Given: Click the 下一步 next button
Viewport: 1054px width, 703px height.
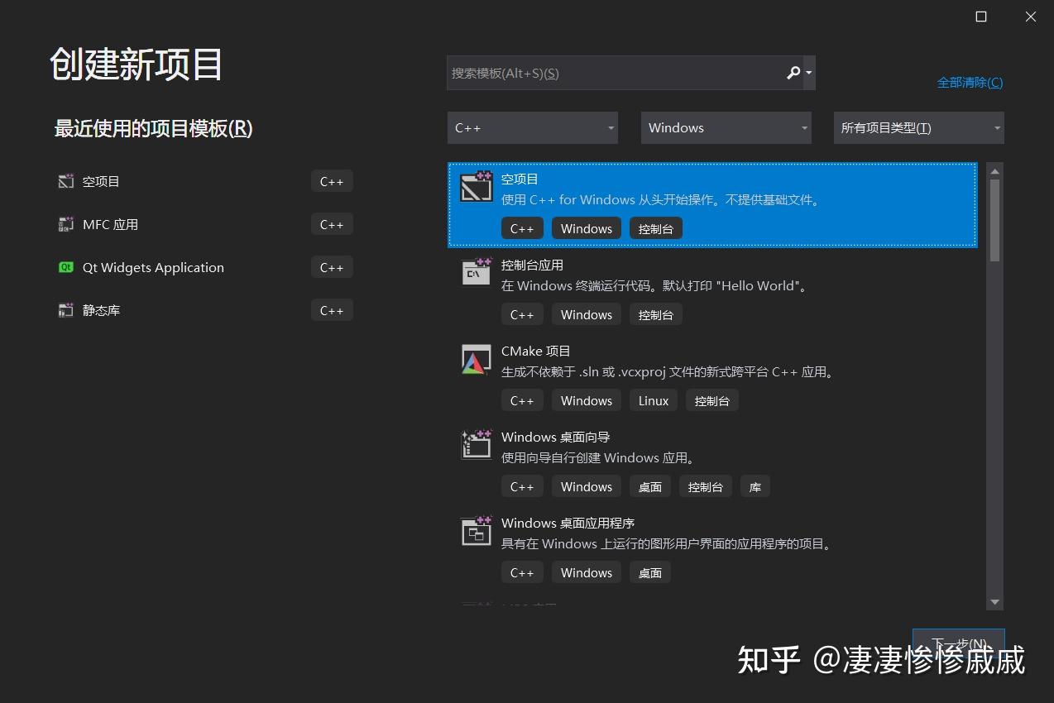Looking at the screenshot, I should coord(957,643).
